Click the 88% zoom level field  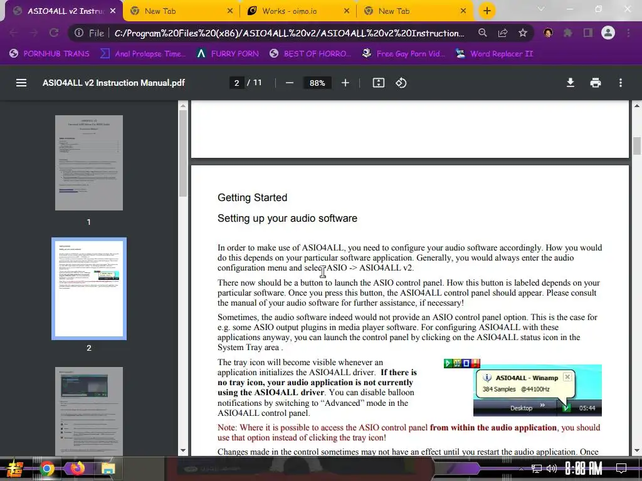tap(317, 83)
